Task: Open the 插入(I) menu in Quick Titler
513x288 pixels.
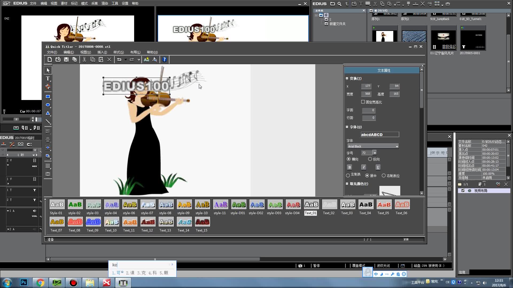Action: (102, 52)
